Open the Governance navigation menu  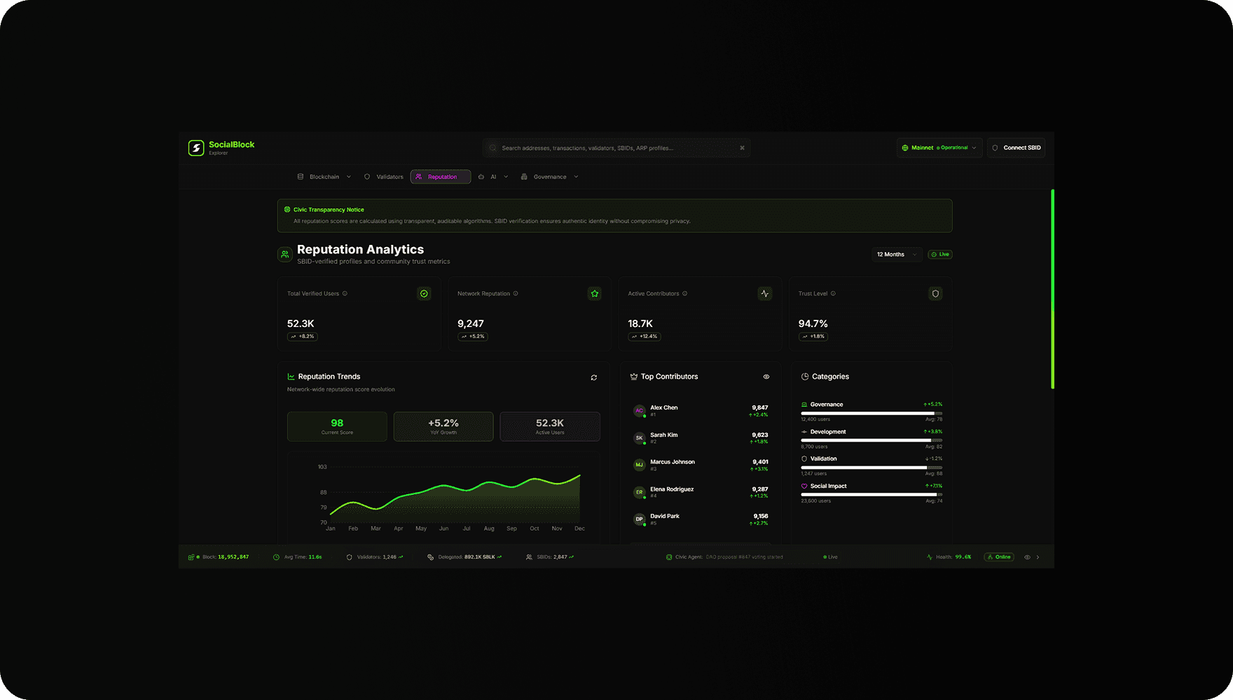(x=550, y=177)
